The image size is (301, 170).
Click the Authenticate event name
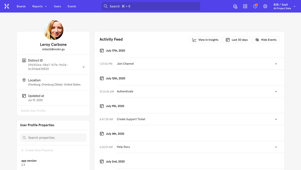125,91
